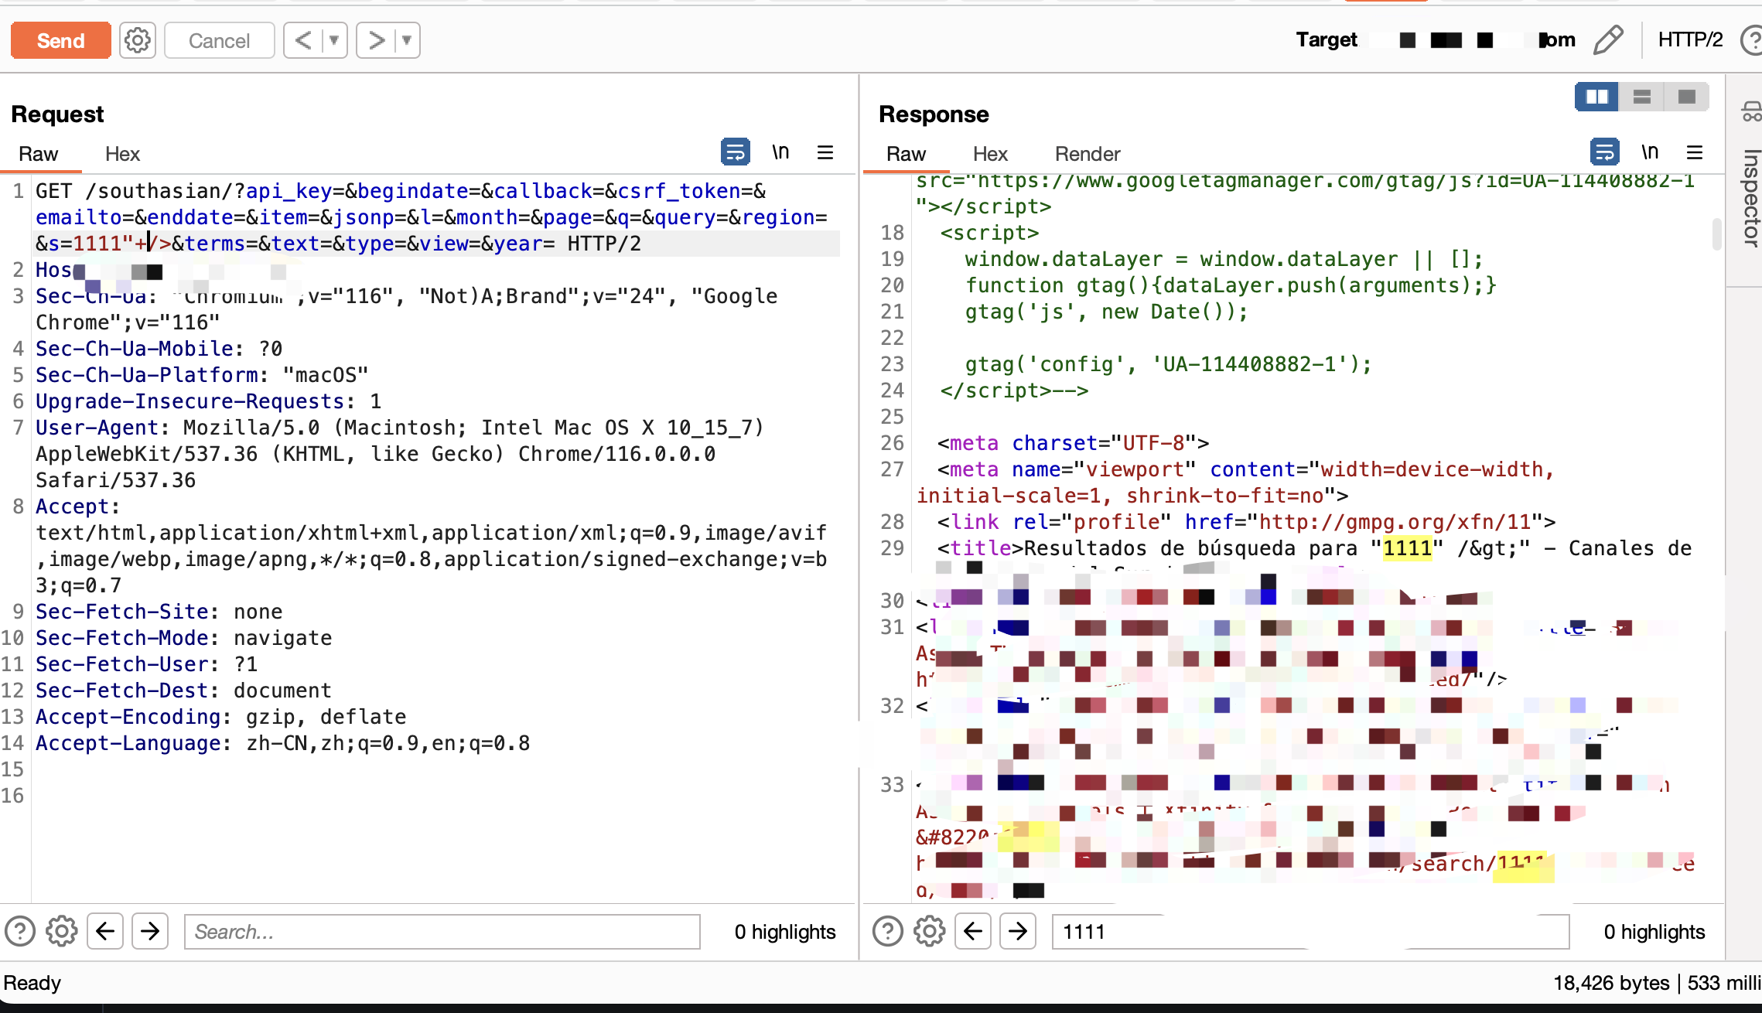Click the Send button to submit request
The height and width of the screenshot is (1013, 1762).
(x=60, y=40)
